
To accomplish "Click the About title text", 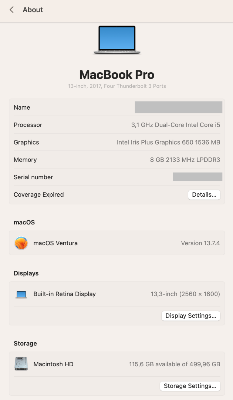I will [33, 10].
